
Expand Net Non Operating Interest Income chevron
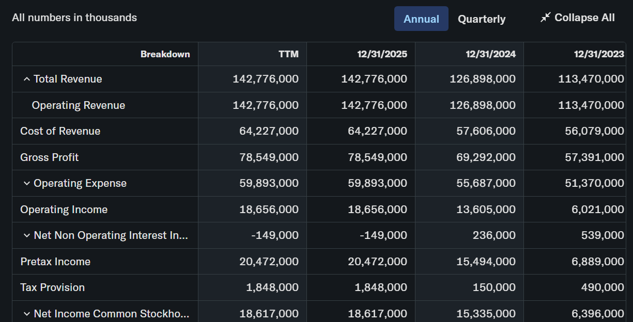pyautogui.click(x=27, y=235)
